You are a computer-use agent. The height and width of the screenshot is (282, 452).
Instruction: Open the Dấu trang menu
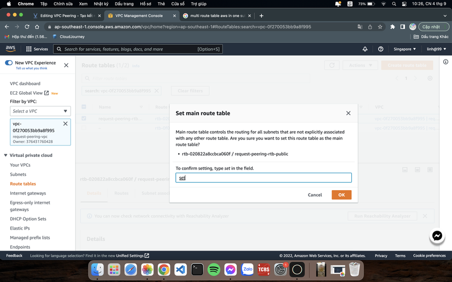124,4
